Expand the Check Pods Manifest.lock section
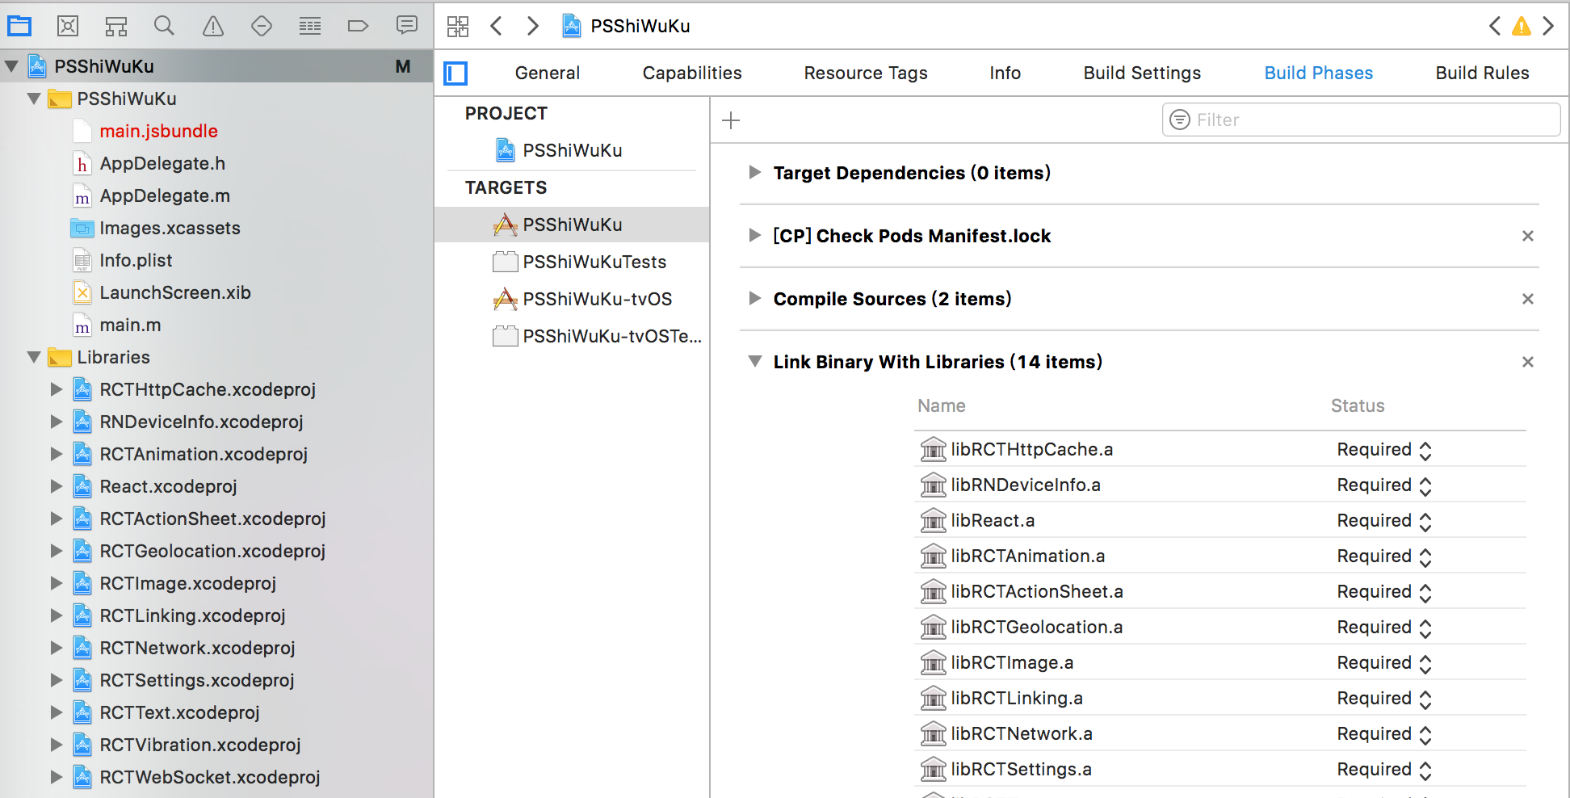 click(x=754, y=235)
